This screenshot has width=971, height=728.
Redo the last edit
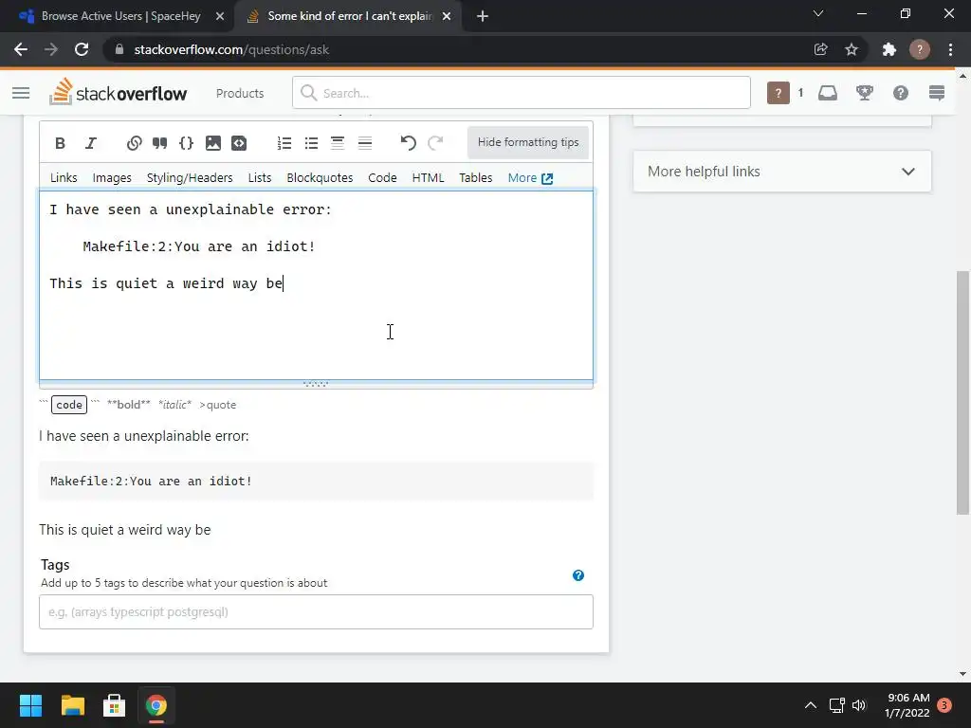point(436,143)
